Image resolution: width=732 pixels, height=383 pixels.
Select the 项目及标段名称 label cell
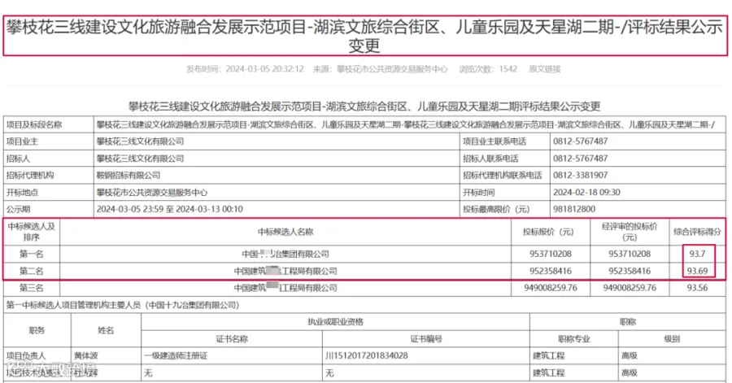[49, 124]
